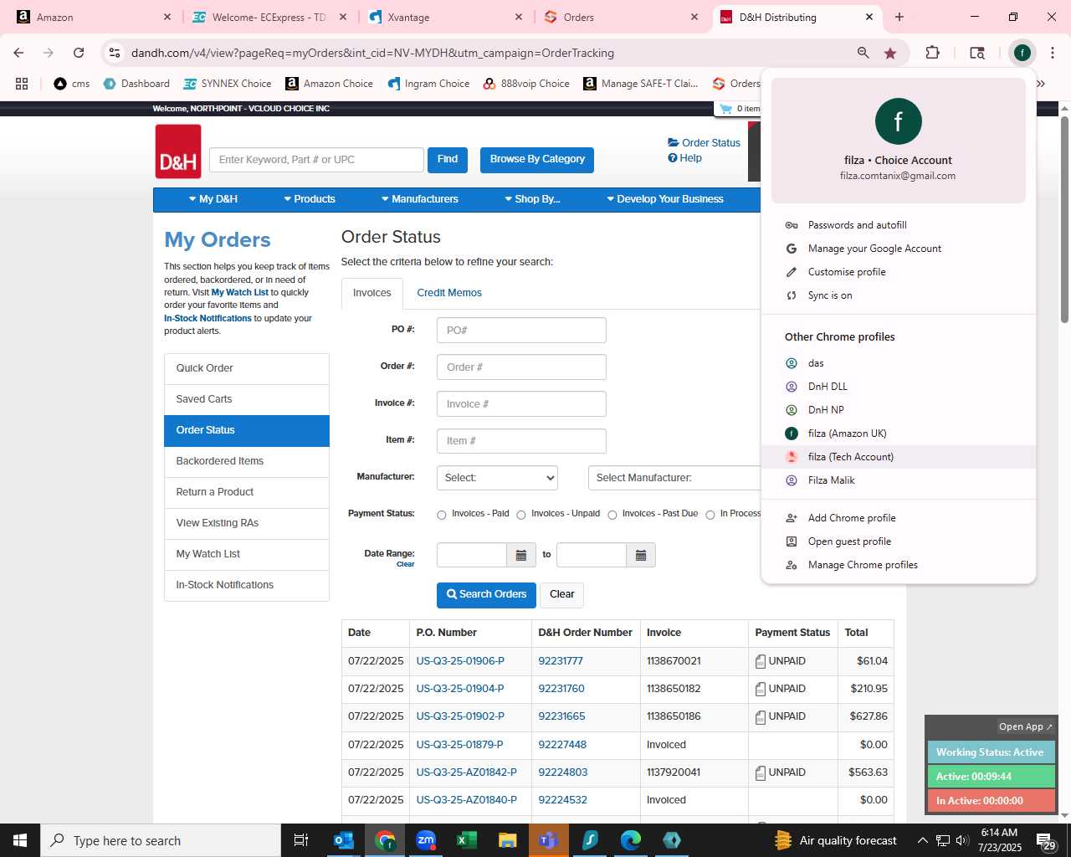Image resolution: width=1071 pixels, height=857 pixels.
Task: Open the Manufacturer Select dropdown
Action: 497,478
